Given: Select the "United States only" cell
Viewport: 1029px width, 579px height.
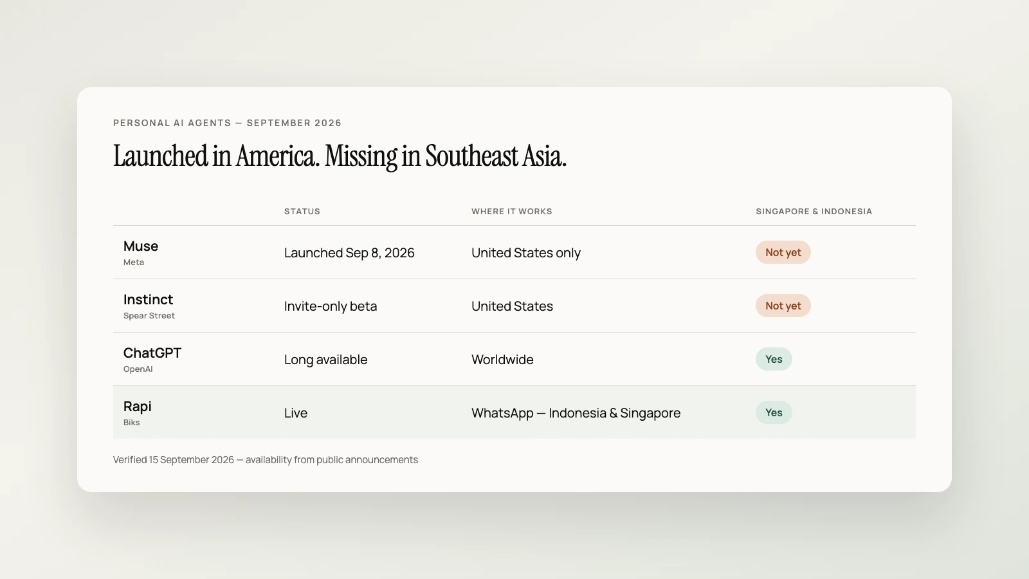Looking at the screenshot, I should coord(526,253).
